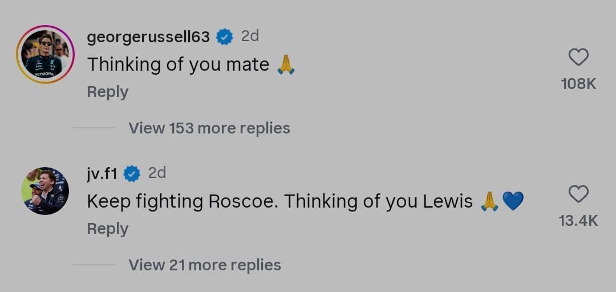
Task: View the 13.4K likes count
Action: [578, 221]
